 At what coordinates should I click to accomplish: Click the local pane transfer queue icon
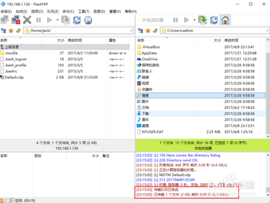pyautogui.click(x=202, y=20)
